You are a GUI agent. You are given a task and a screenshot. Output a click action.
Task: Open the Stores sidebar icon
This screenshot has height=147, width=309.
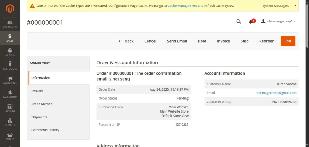point(10,136)
